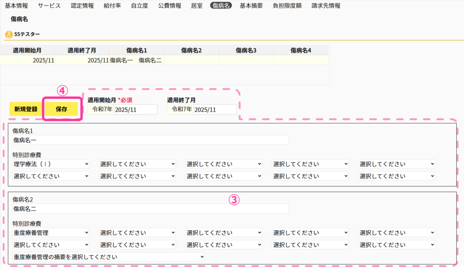Expand the 重度療養管理 dropdown under 傷病名2
Image resolution: width=464 pixels, height=267 pixels.
click(51, 233)
